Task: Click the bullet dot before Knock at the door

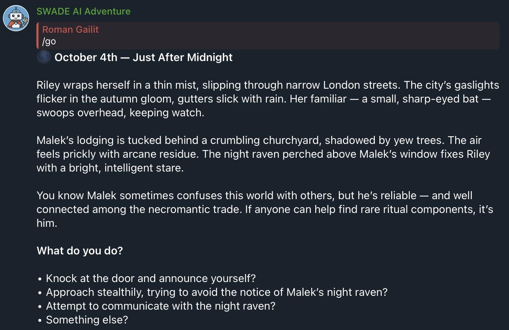Action: (40, 279)
